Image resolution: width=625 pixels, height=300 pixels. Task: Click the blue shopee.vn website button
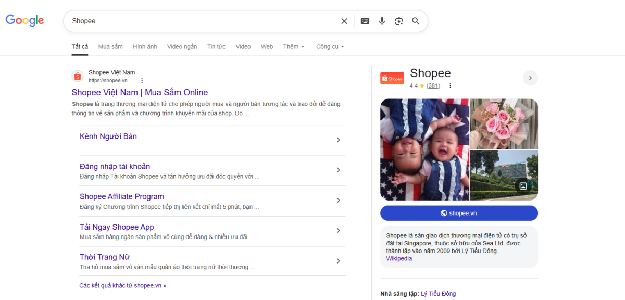459,213
